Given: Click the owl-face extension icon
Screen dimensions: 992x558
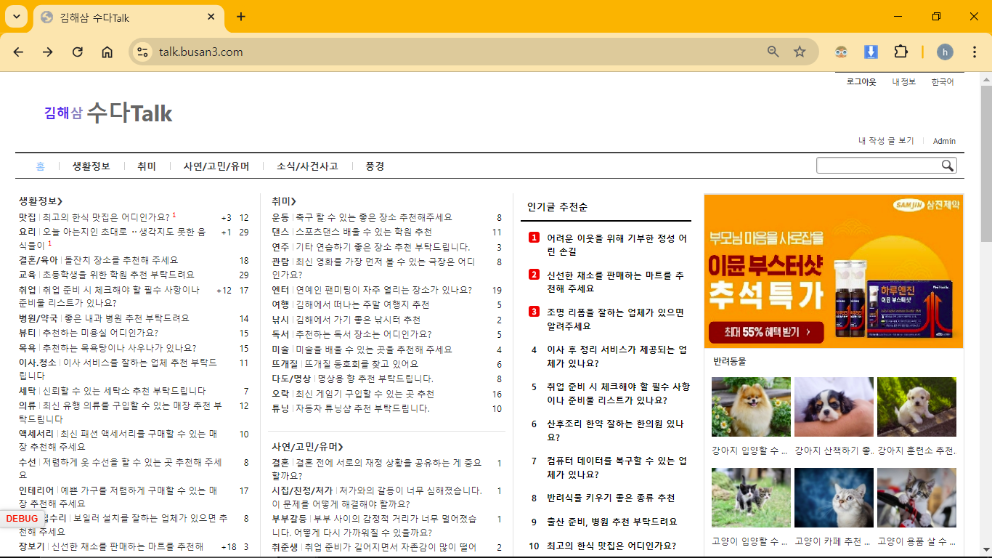Looking at the screenshot, I should tap(841, 52).
